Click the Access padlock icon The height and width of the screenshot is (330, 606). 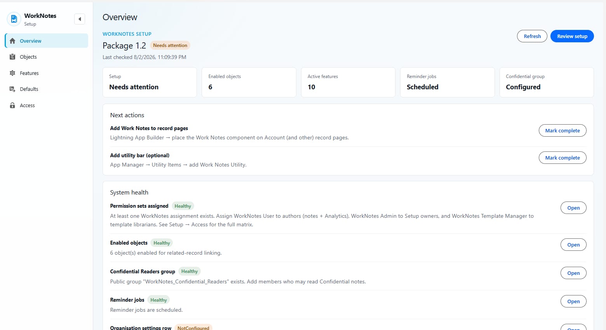tap(12, 105)
